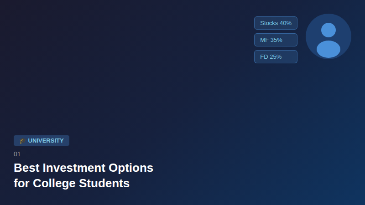
Task: Click the graduation cap icon
Action: coord(22,141)
